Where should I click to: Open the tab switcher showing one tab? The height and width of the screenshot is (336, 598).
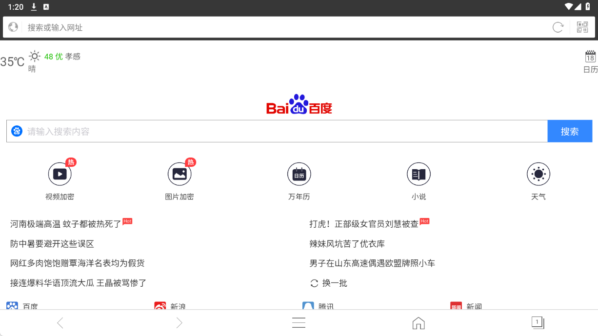[x=538, y=322]
